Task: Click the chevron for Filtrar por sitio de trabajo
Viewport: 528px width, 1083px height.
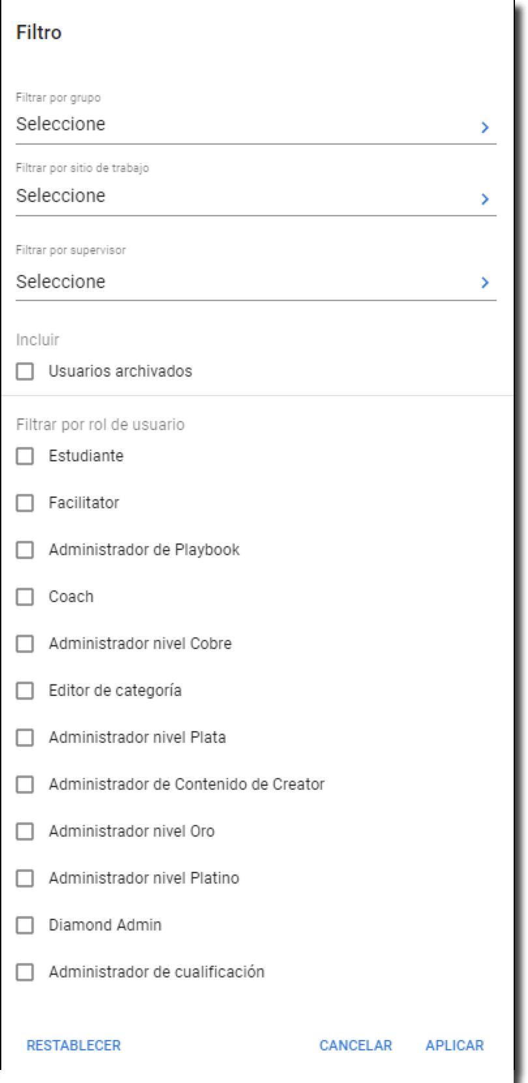Action: point(484,199)
